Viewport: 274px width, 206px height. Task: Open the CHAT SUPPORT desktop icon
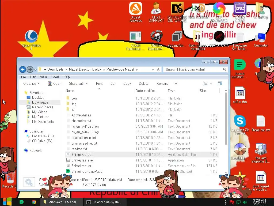[x=156, y=12]
